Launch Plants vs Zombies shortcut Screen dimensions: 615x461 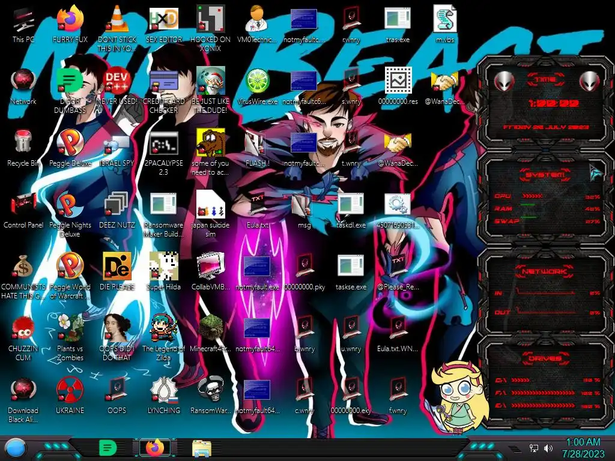coord(70,338)
